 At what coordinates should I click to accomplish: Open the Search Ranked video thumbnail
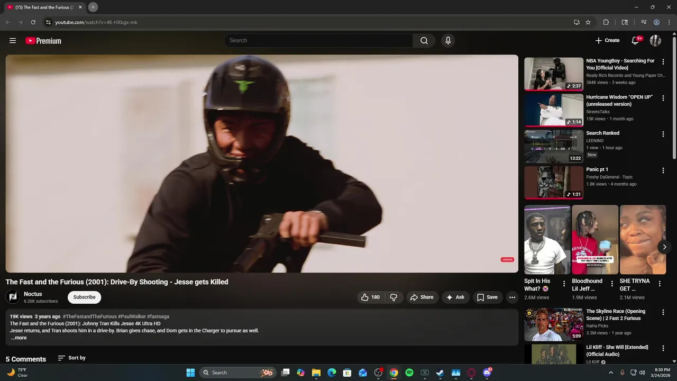554,147
